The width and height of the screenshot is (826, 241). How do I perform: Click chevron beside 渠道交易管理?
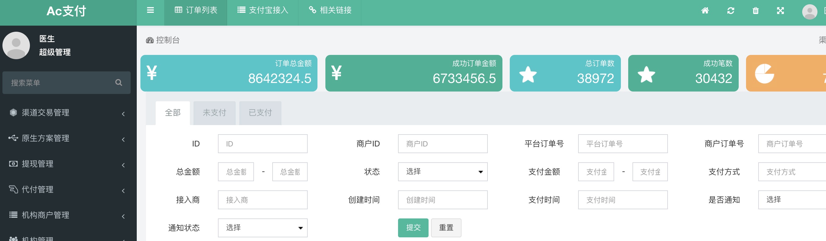(x=123, y=114)
